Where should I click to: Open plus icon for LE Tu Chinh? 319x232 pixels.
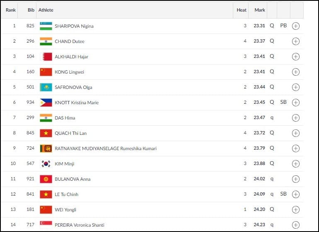click(x=296, y=194)
